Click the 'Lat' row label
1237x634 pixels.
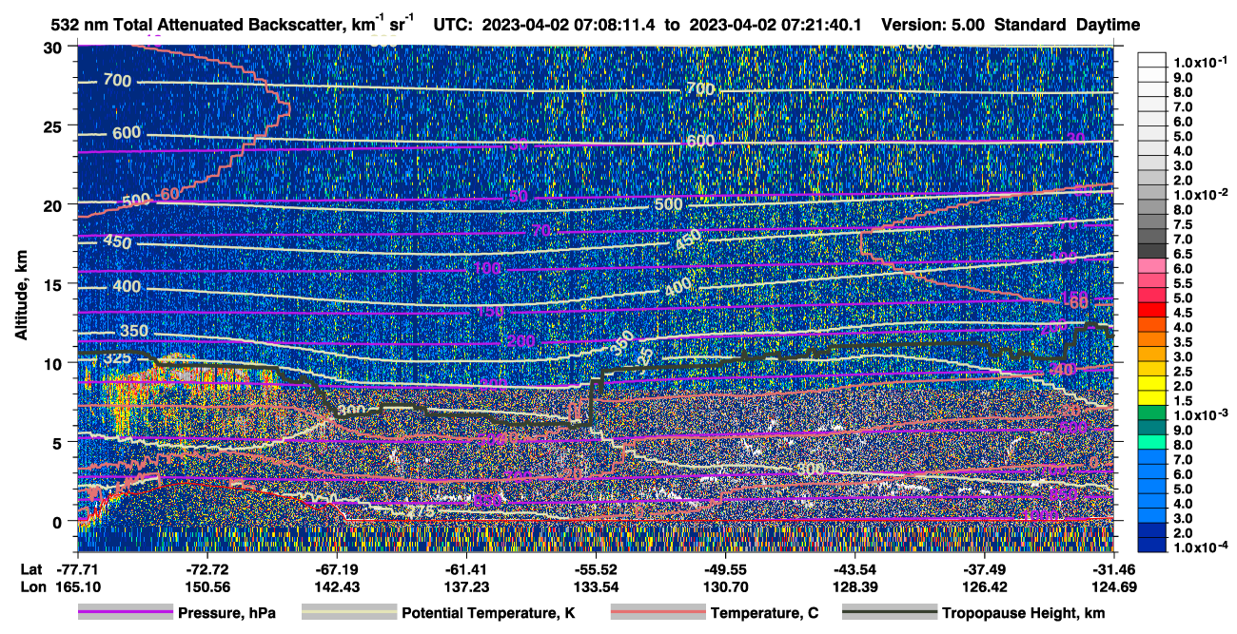[x=30, y=568]
